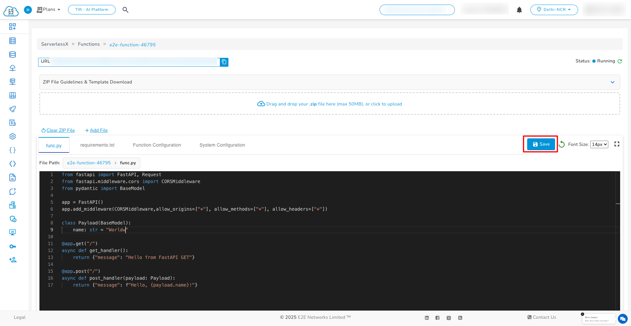631x326 pixels.
Task: Expand the sidebar with the double-arrow icon
Action: (28, 10)
